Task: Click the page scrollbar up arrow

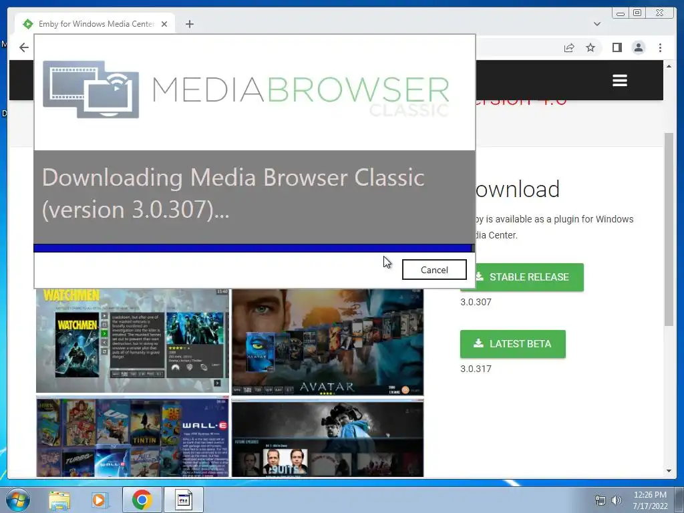Action: coord(669,66)
